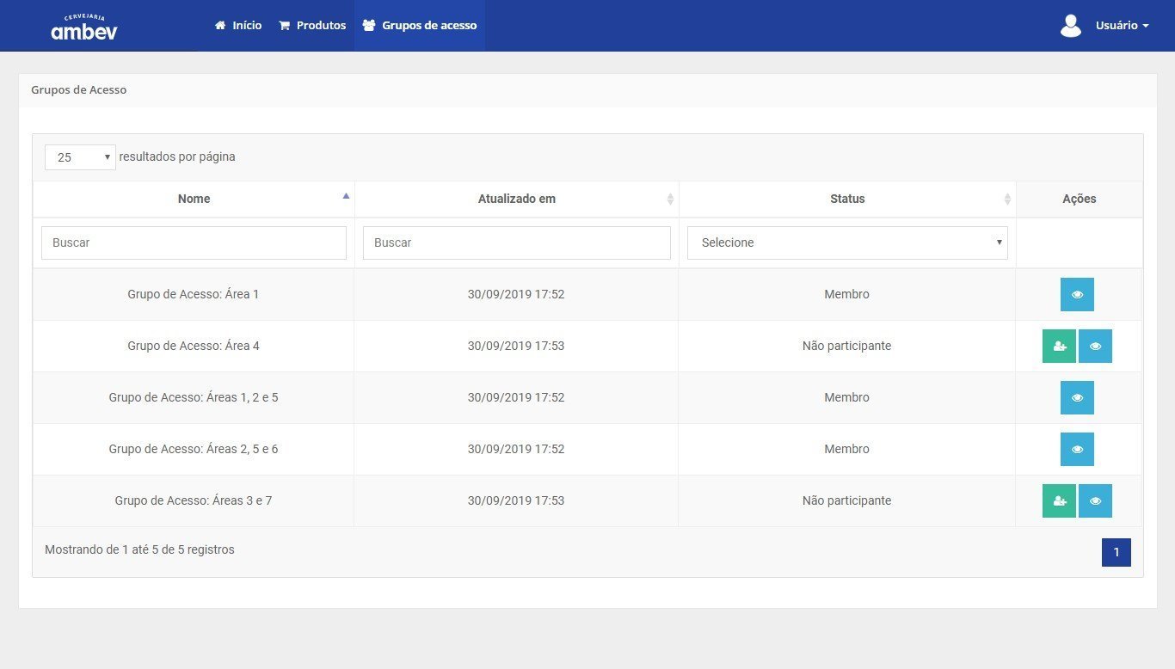View details of Grupo de Acesso: Área 4

(1095, 347)
